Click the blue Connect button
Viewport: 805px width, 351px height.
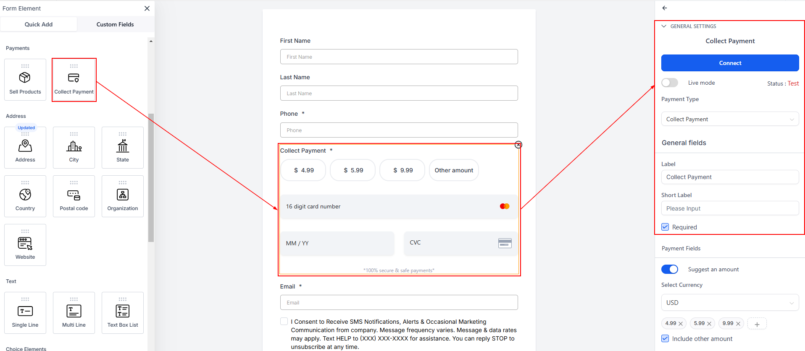coord(730,63)
